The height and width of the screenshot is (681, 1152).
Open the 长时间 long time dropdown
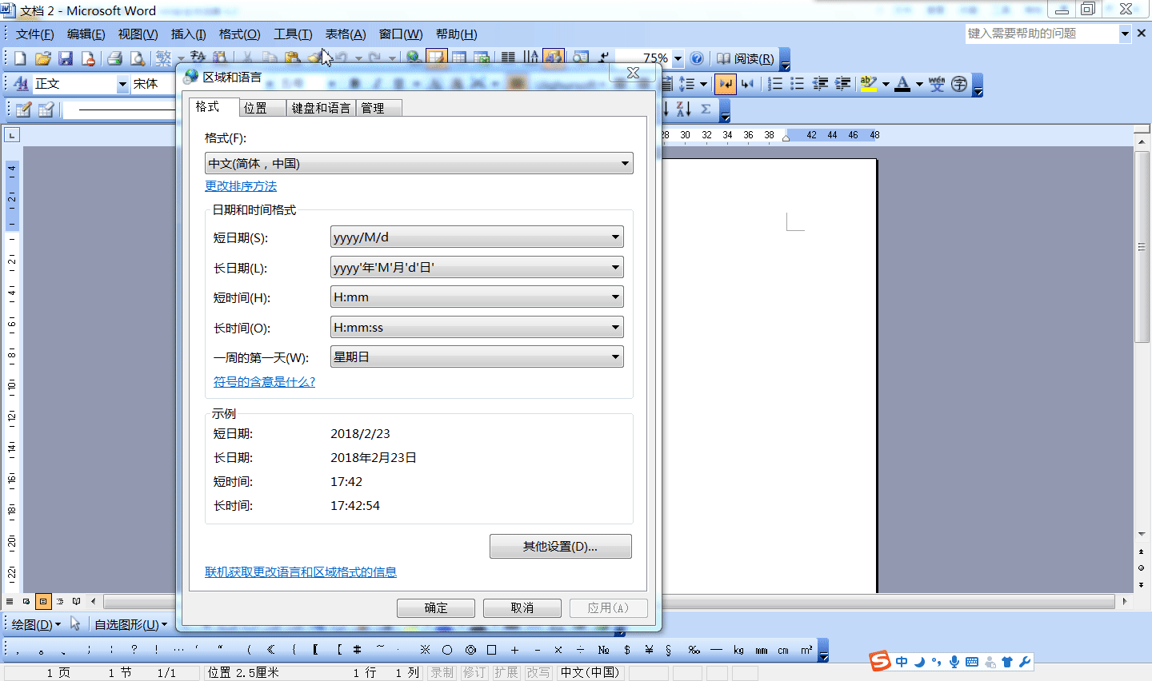click(477, 327)
